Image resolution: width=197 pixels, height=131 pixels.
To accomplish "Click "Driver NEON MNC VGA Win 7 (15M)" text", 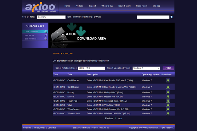I will pyautogui.click(x=104, y=105).
